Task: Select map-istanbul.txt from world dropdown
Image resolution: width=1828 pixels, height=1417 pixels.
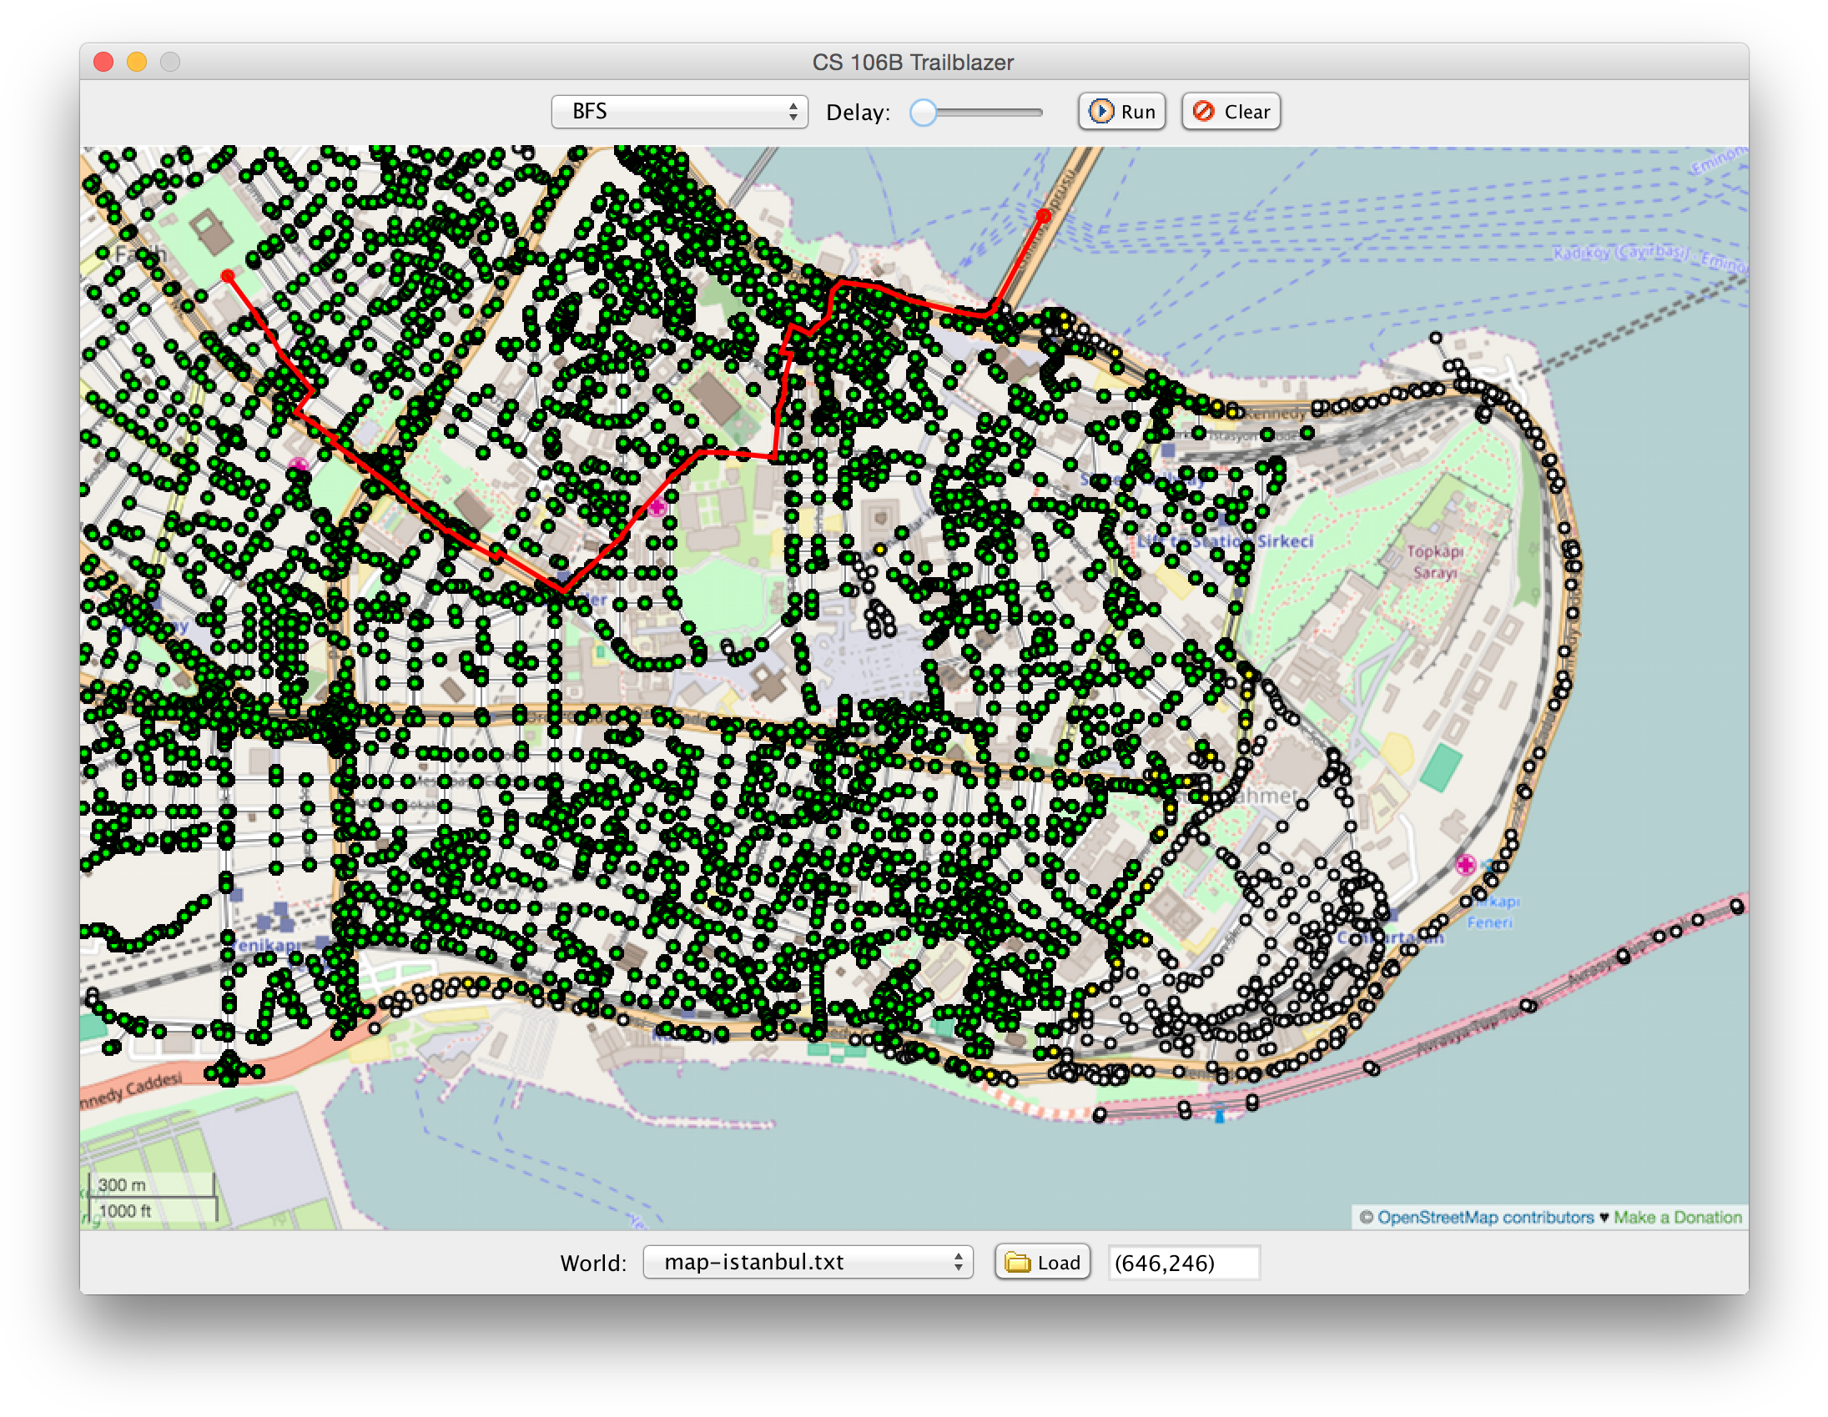Action: tap(808, 1263)
